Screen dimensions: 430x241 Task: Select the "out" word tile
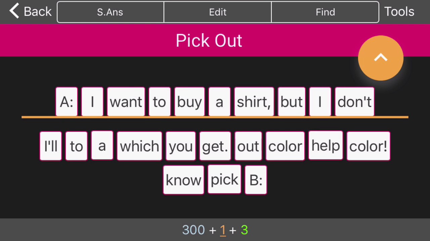pos(248,146)
